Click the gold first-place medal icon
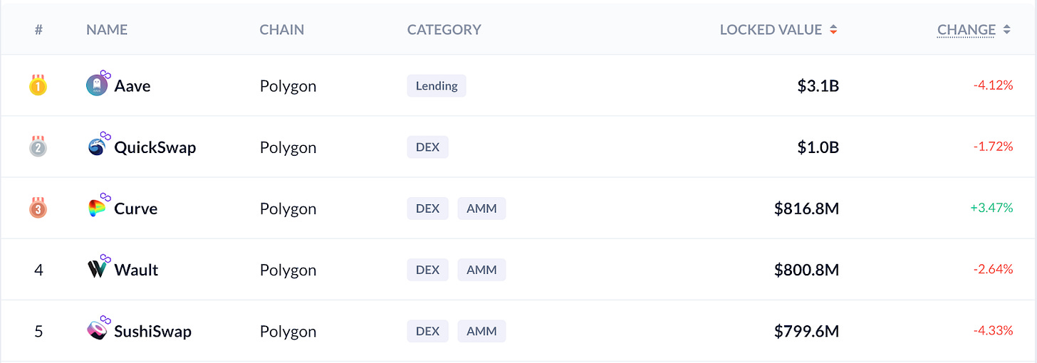The image size is (1037, 363). [38, 85]
